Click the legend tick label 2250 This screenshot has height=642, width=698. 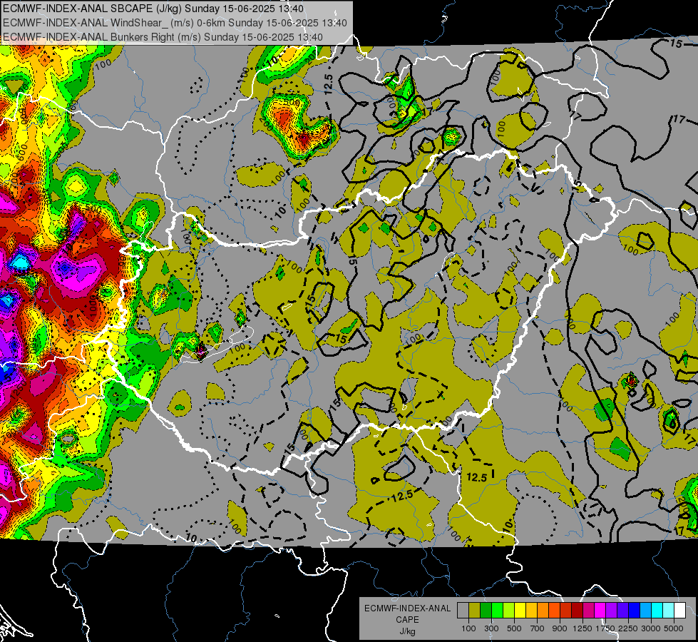tap(628, 628)
